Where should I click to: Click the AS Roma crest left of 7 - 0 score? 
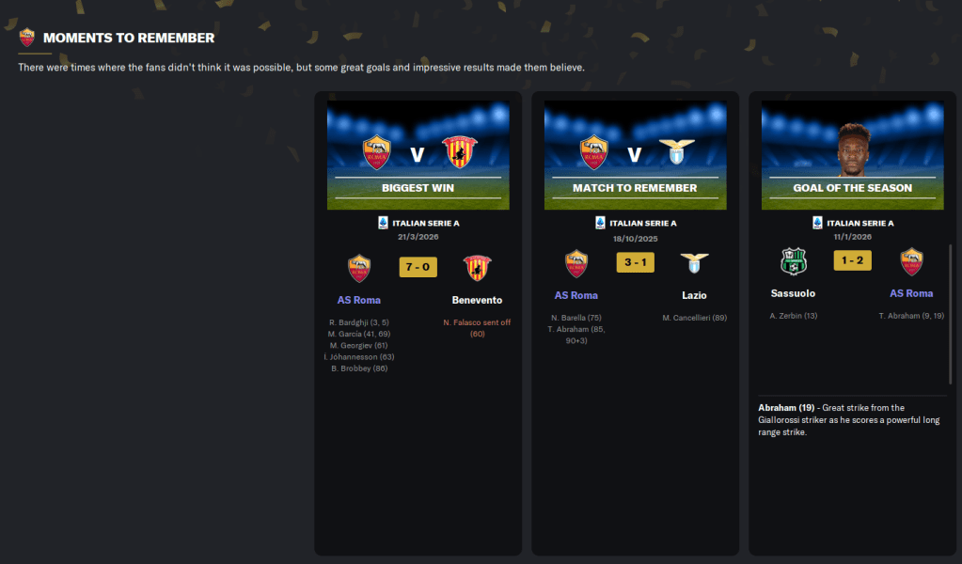click(x=359, y=268)
